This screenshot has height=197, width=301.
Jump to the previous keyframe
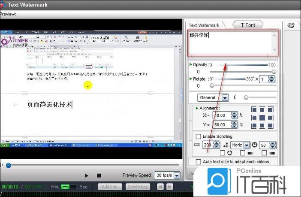point(160,187)
